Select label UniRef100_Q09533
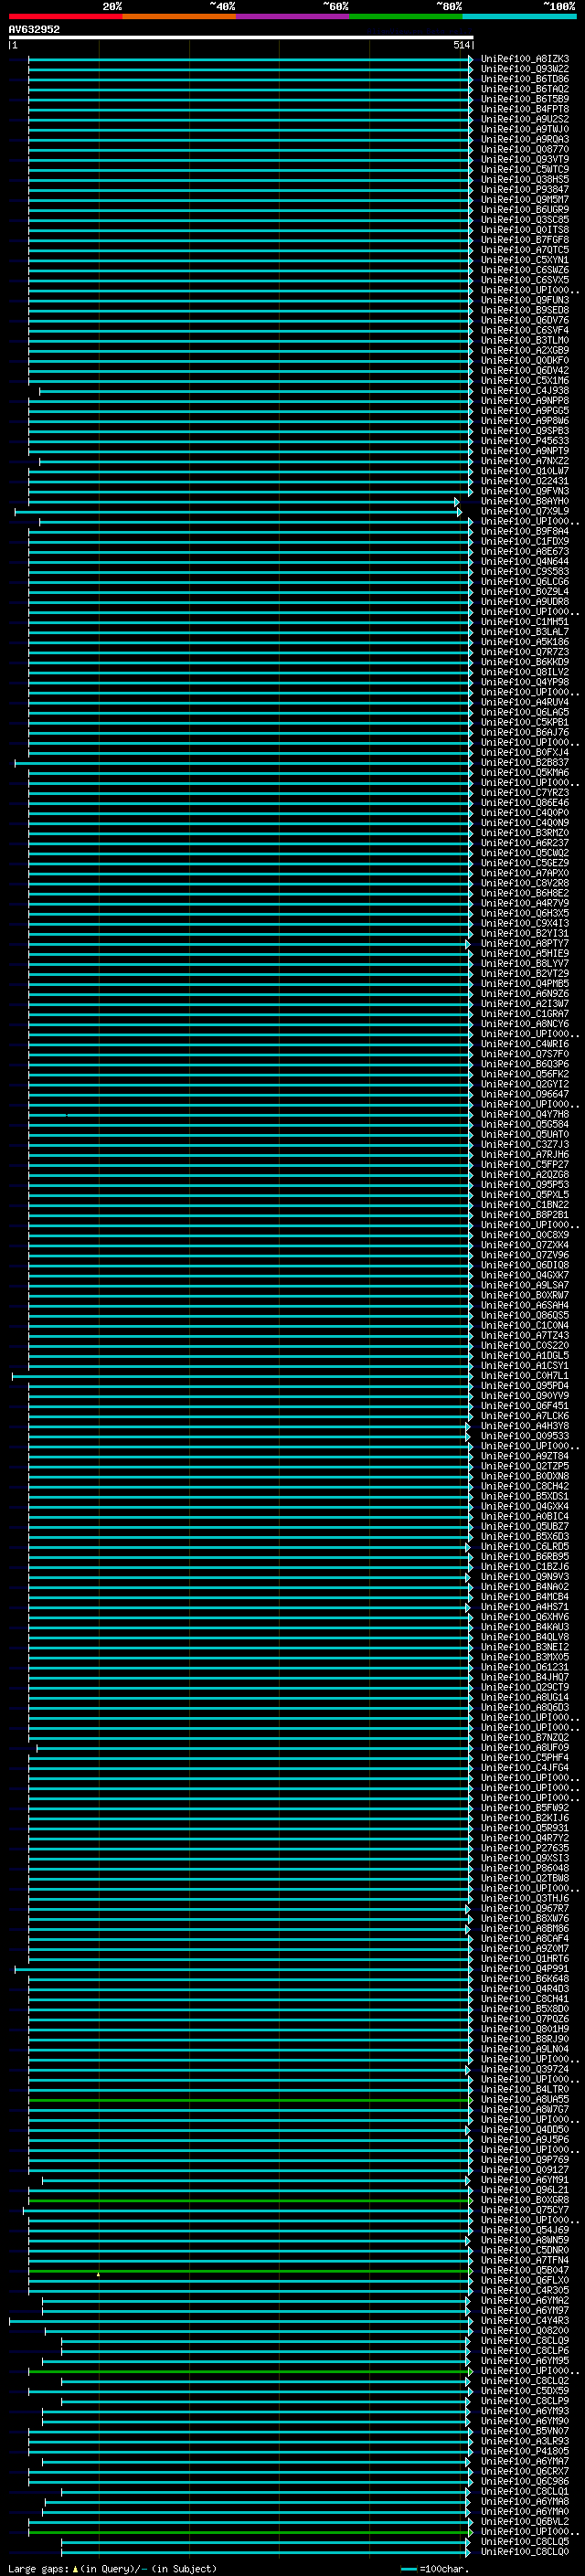 (x=525, y=1436)
